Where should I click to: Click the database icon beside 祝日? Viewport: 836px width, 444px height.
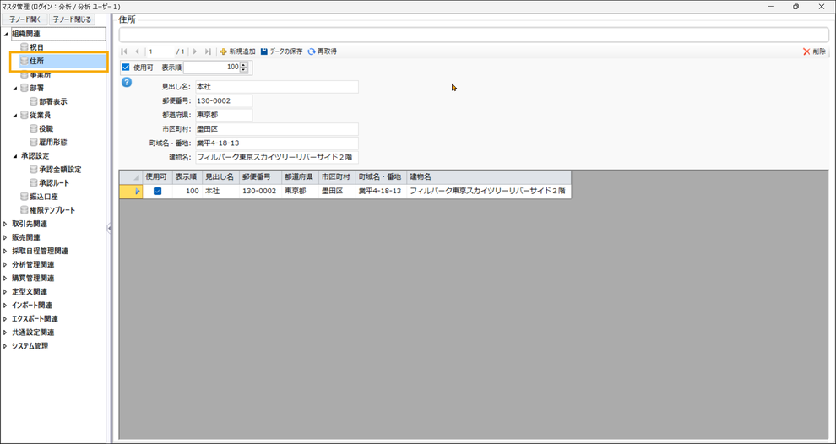click(24, 47)
